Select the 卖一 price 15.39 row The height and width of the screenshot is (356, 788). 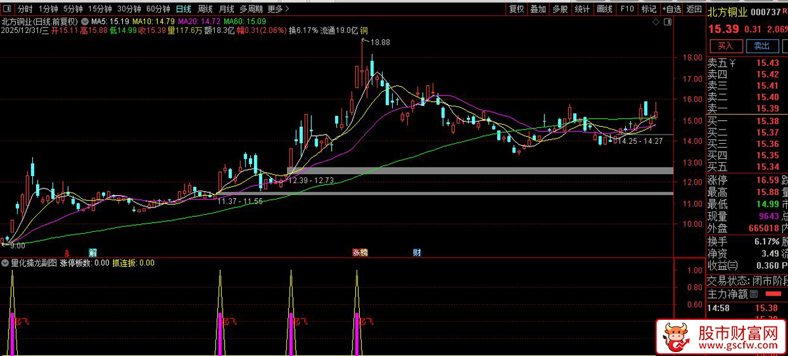pos(747,108)
